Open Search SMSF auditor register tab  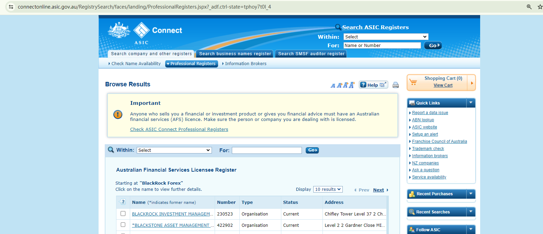[311, 54]
